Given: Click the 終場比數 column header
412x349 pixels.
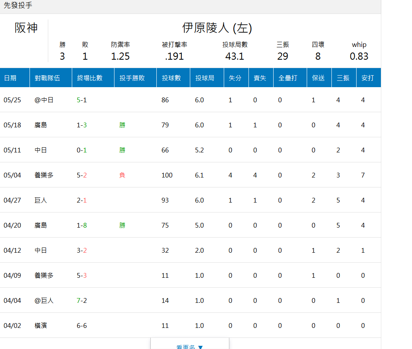Looking at the screenshot, I should (x=93, y=78).
